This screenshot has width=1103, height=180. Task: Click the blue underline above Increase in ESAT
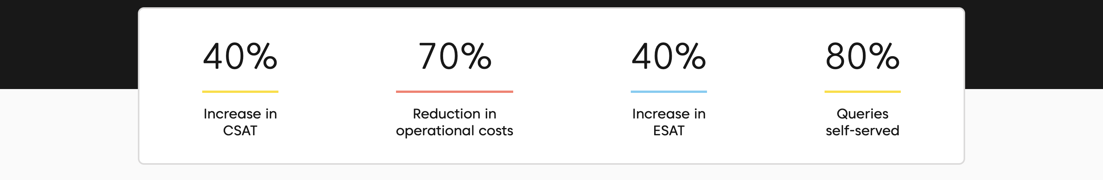pyautogui.click(x=668, y=91)
